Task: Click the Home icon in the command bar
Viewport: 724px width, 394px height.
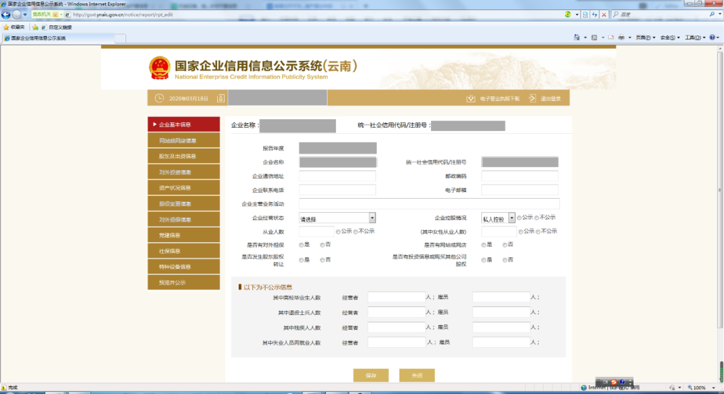Action: coord(577,37)
